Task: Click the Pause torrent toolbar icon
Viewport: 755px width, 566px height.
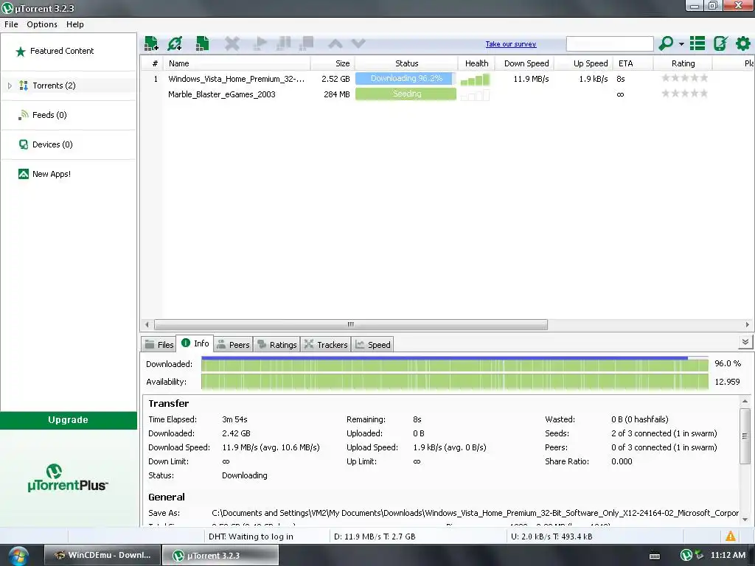Action: [283, 43]
